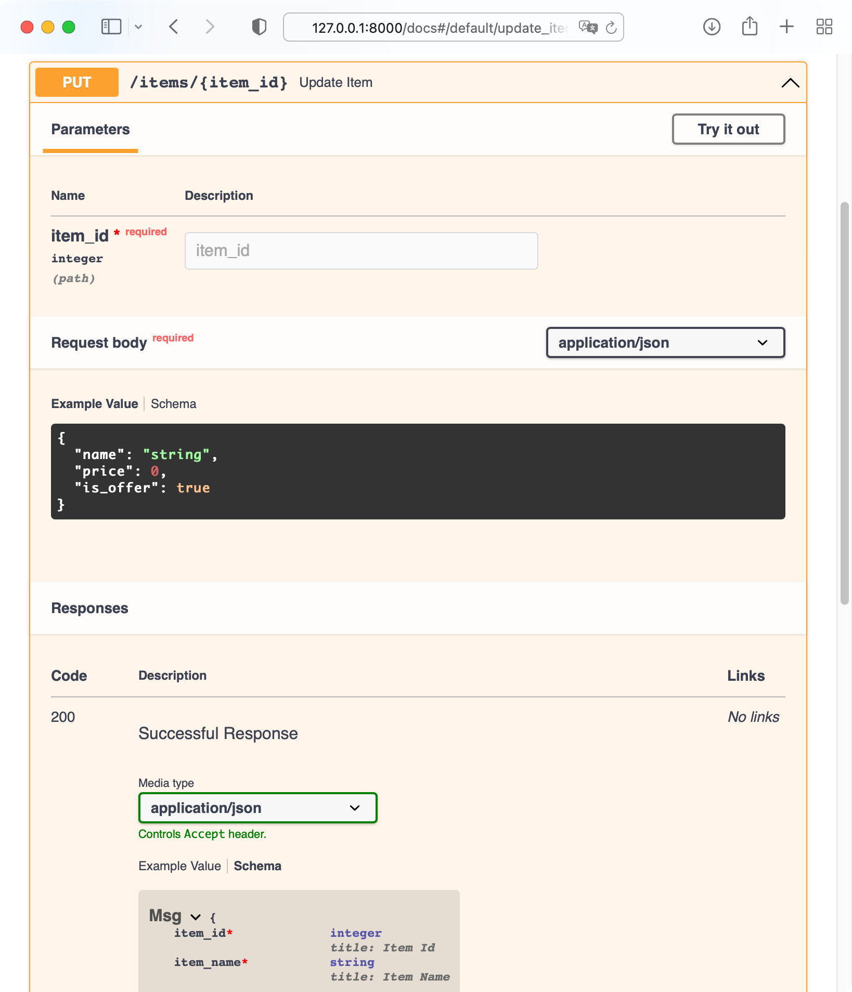Click the item_id input field
Image resolution: width=852 pixels, height=992 pixels.
[361, 251]
